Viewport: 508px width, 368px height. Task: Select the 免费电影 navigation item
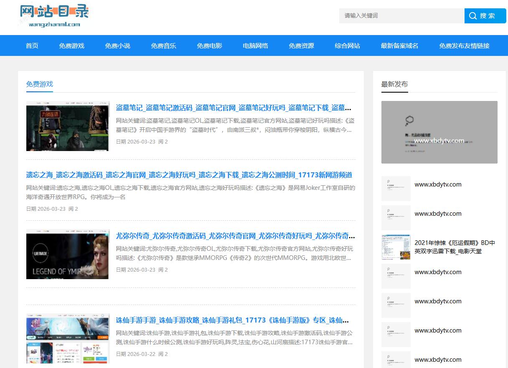point(210,46)
